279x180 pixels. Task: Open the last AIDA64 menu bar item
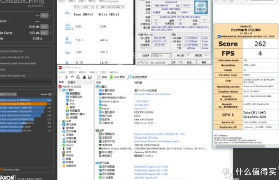114,72
